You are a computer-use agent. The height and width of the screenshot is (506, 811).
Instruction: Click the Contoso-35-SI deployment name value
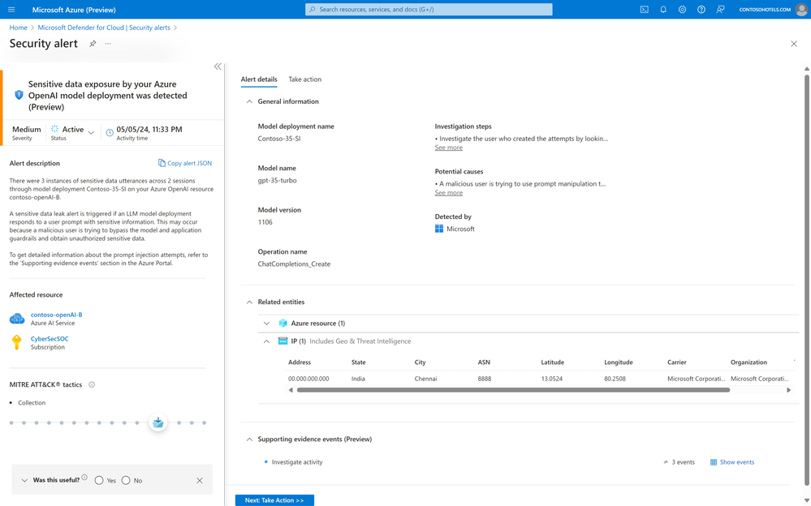(279, 139)
